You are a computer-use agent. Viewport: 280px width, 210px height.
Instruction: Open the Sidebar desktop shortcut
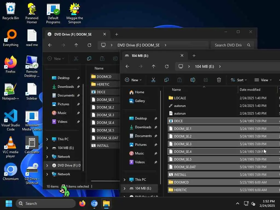click(32, 91)
